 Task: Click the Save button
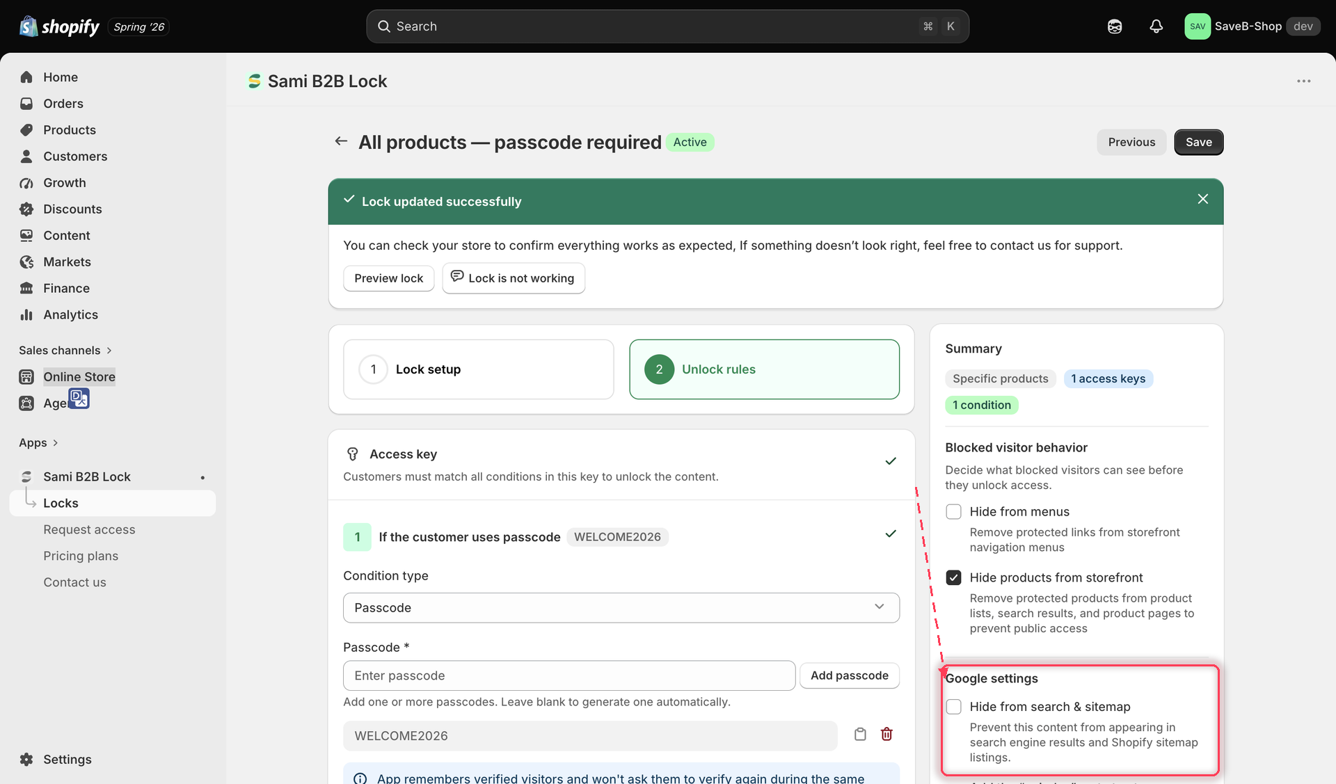1198,142
